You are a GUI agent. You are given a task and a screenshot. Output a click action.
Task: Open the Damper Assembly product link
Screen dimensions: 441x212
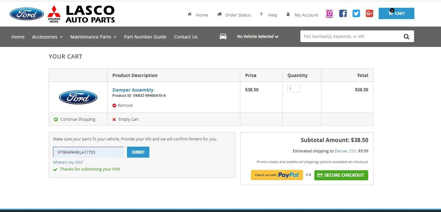click(133, 90)
